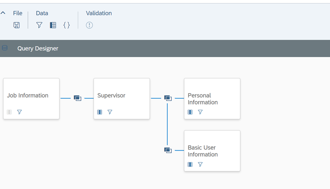Viewport: 330px width, 189px height.
Task: Collapse the toolbar with the chevron arrow
Action: click(3, 13)
